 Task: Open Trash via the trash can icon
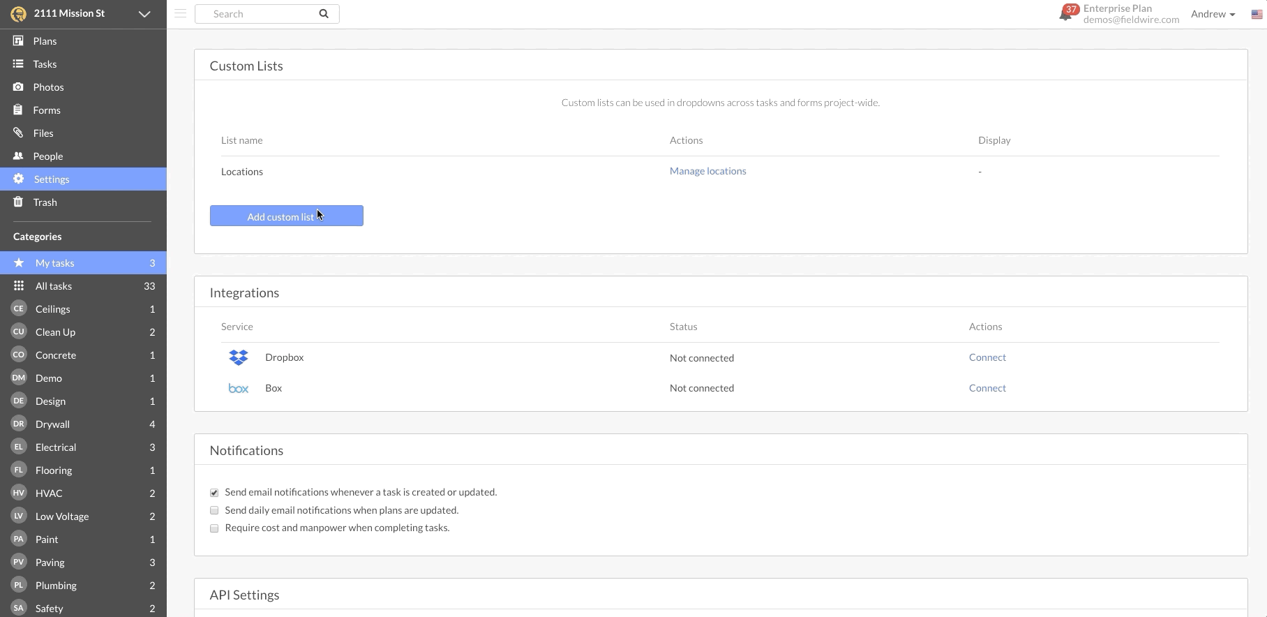[18, 202]
